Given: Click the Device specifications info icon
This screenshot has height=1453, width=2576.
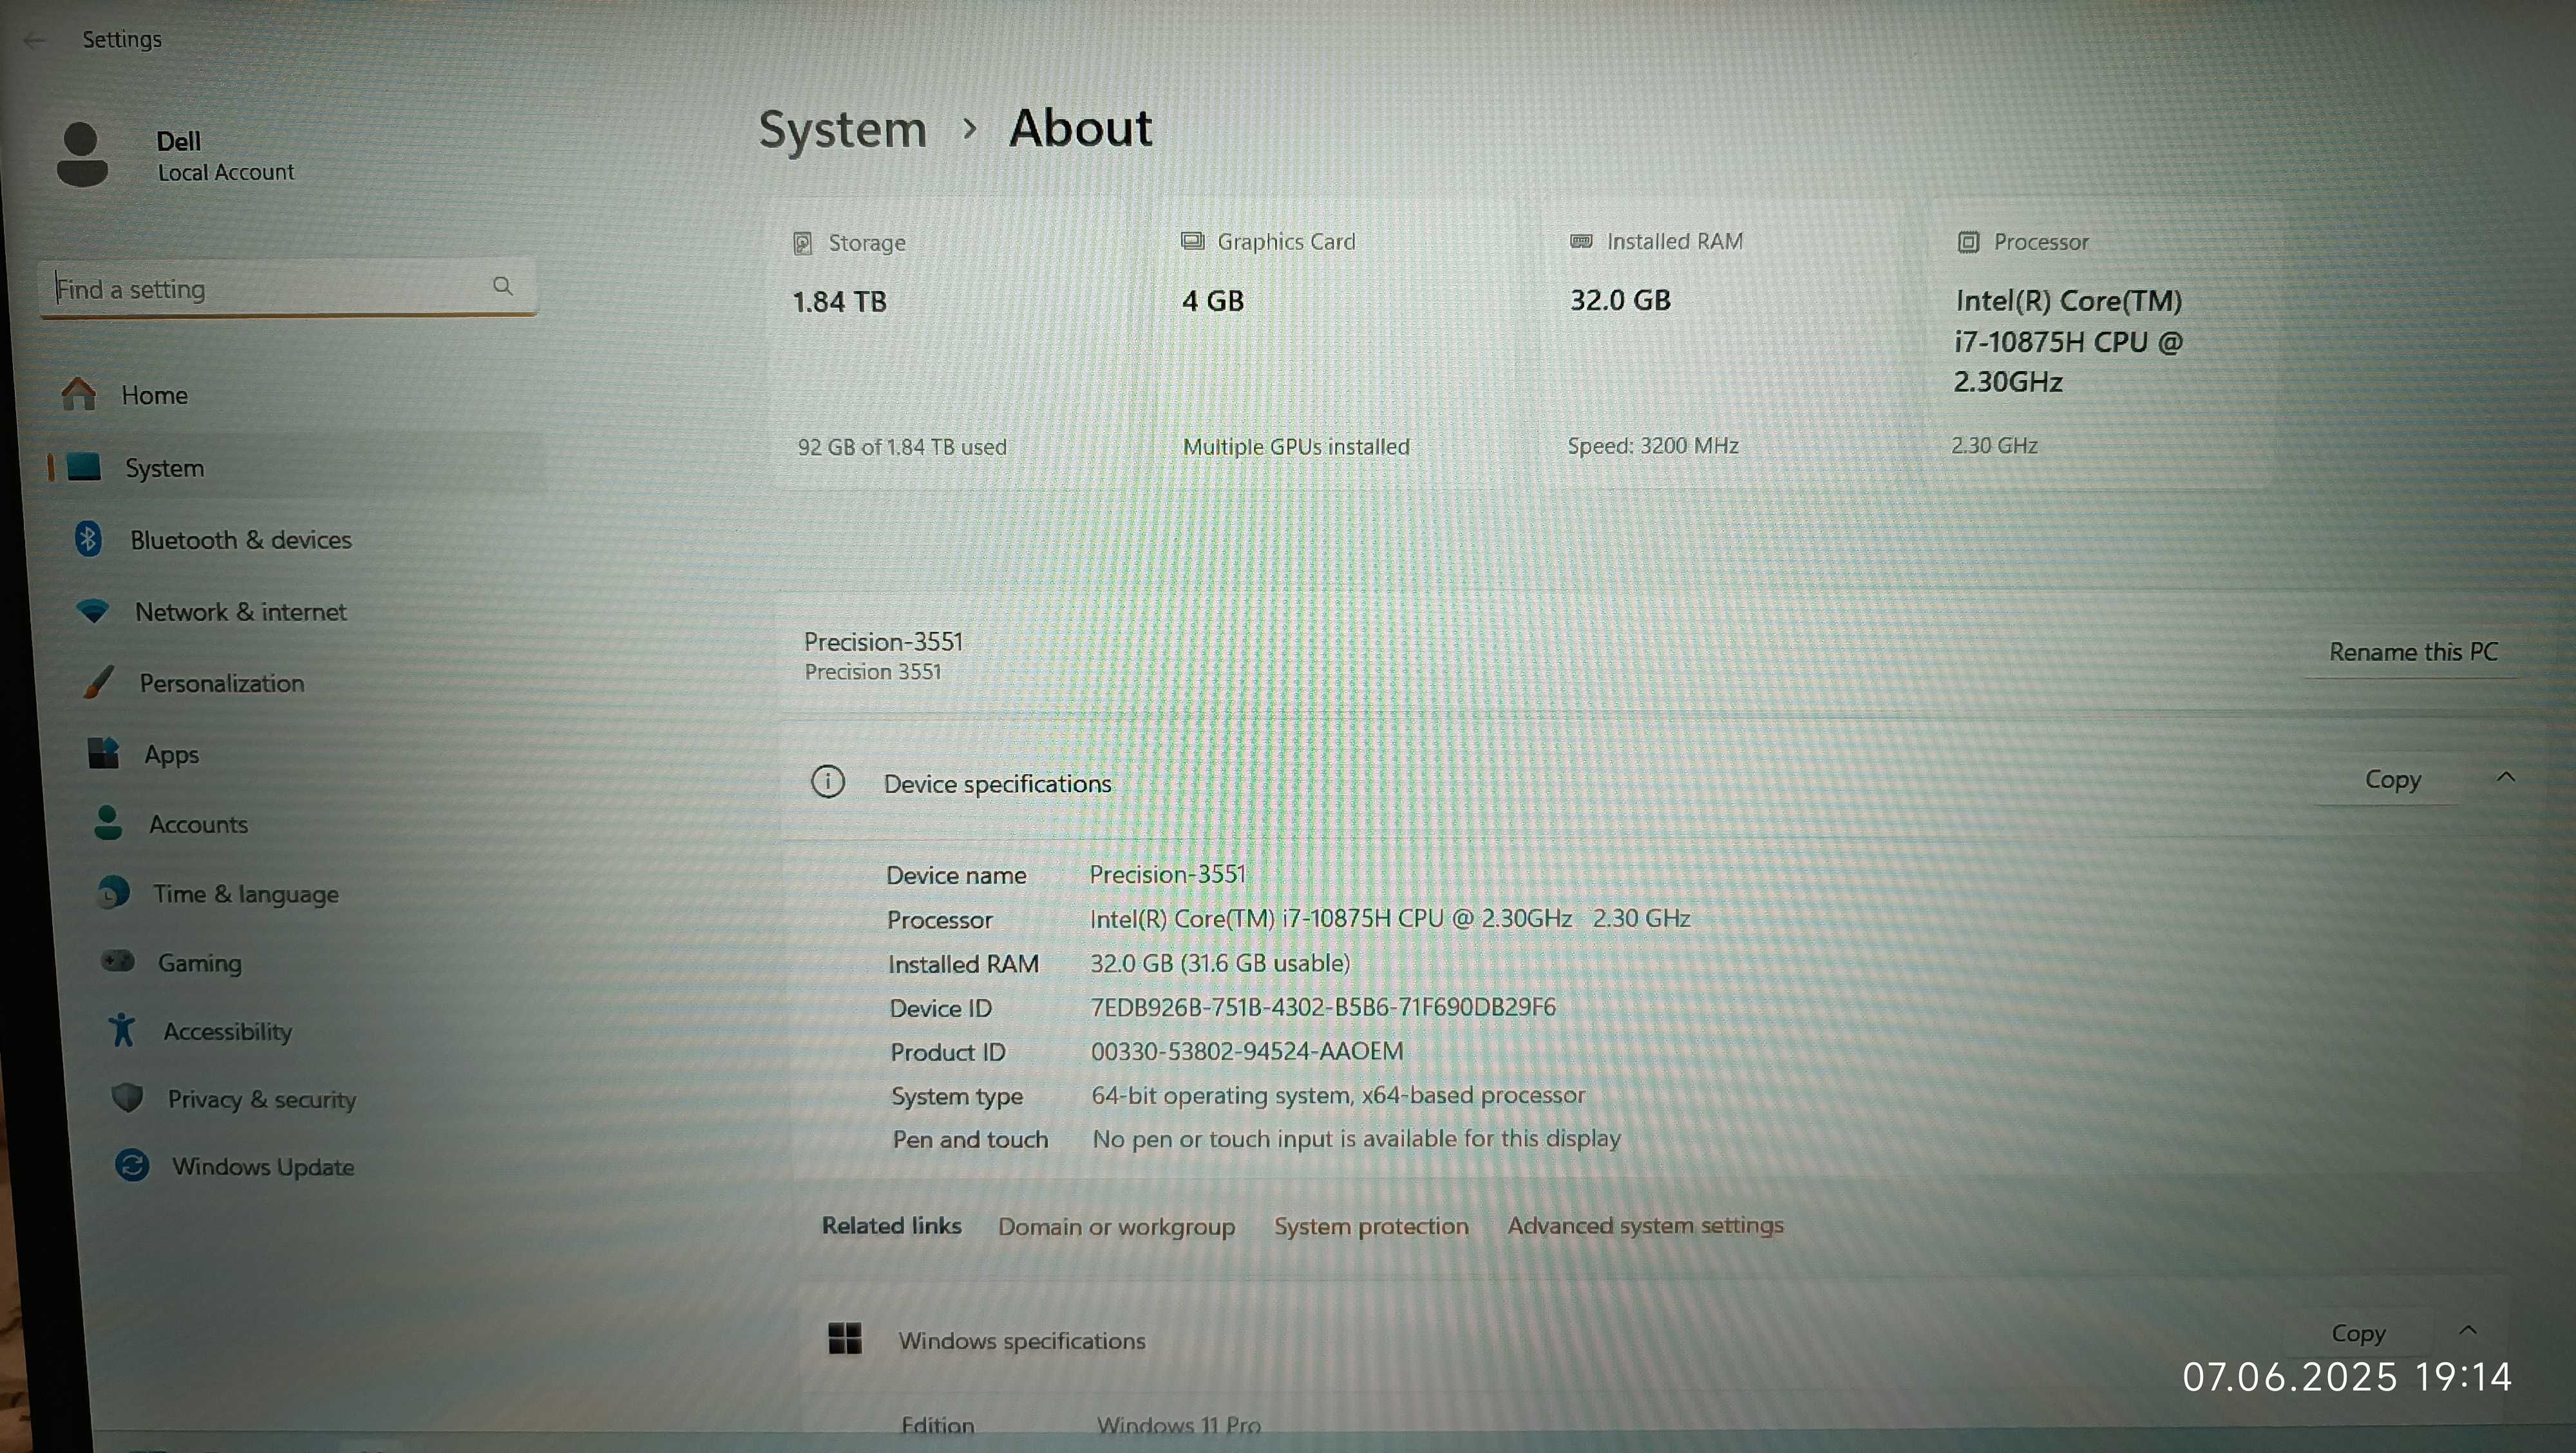Looking at the screenshot, I should pos(828,782).
